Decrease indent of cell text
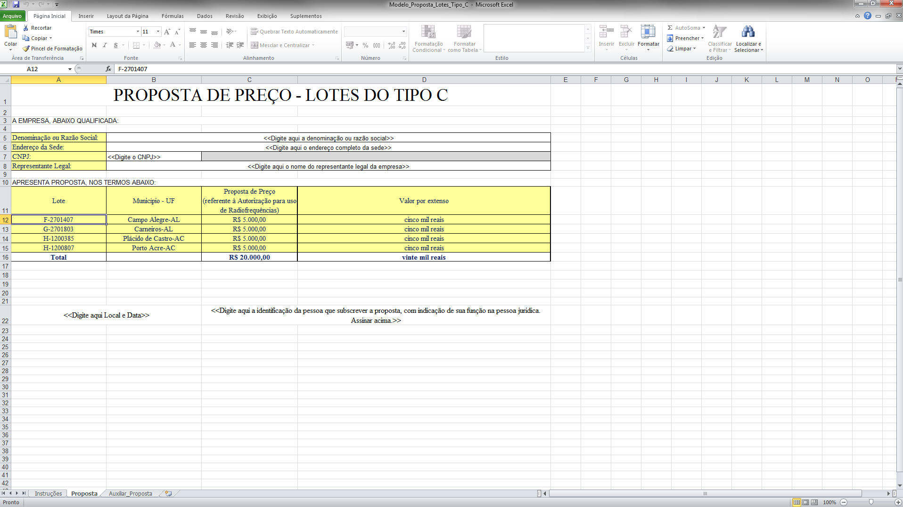 (230, 45)
